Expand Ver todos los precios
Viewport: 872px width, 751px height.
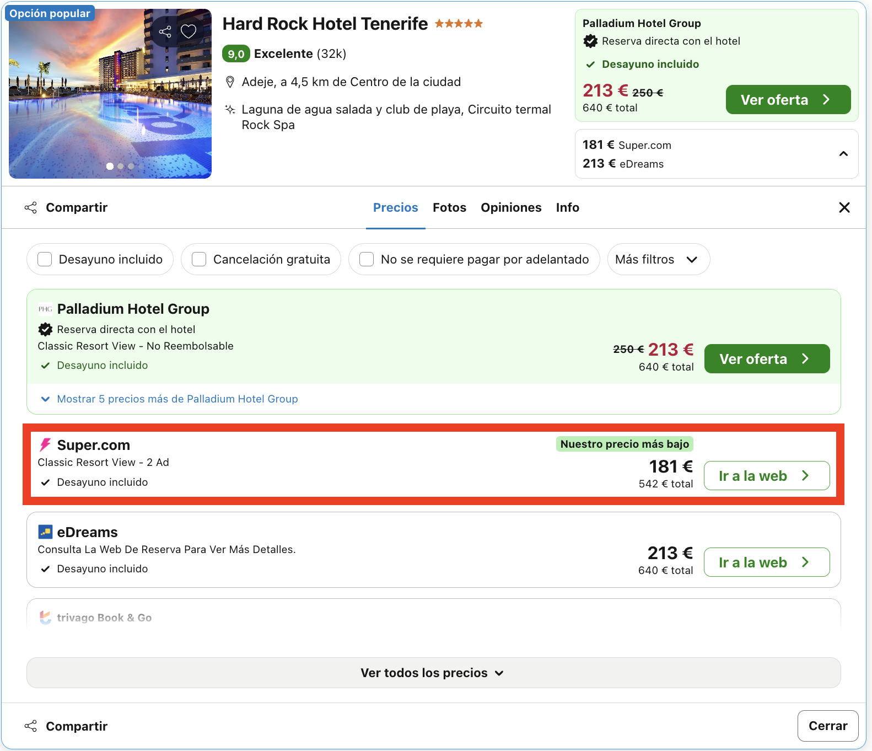coord(434,673)
